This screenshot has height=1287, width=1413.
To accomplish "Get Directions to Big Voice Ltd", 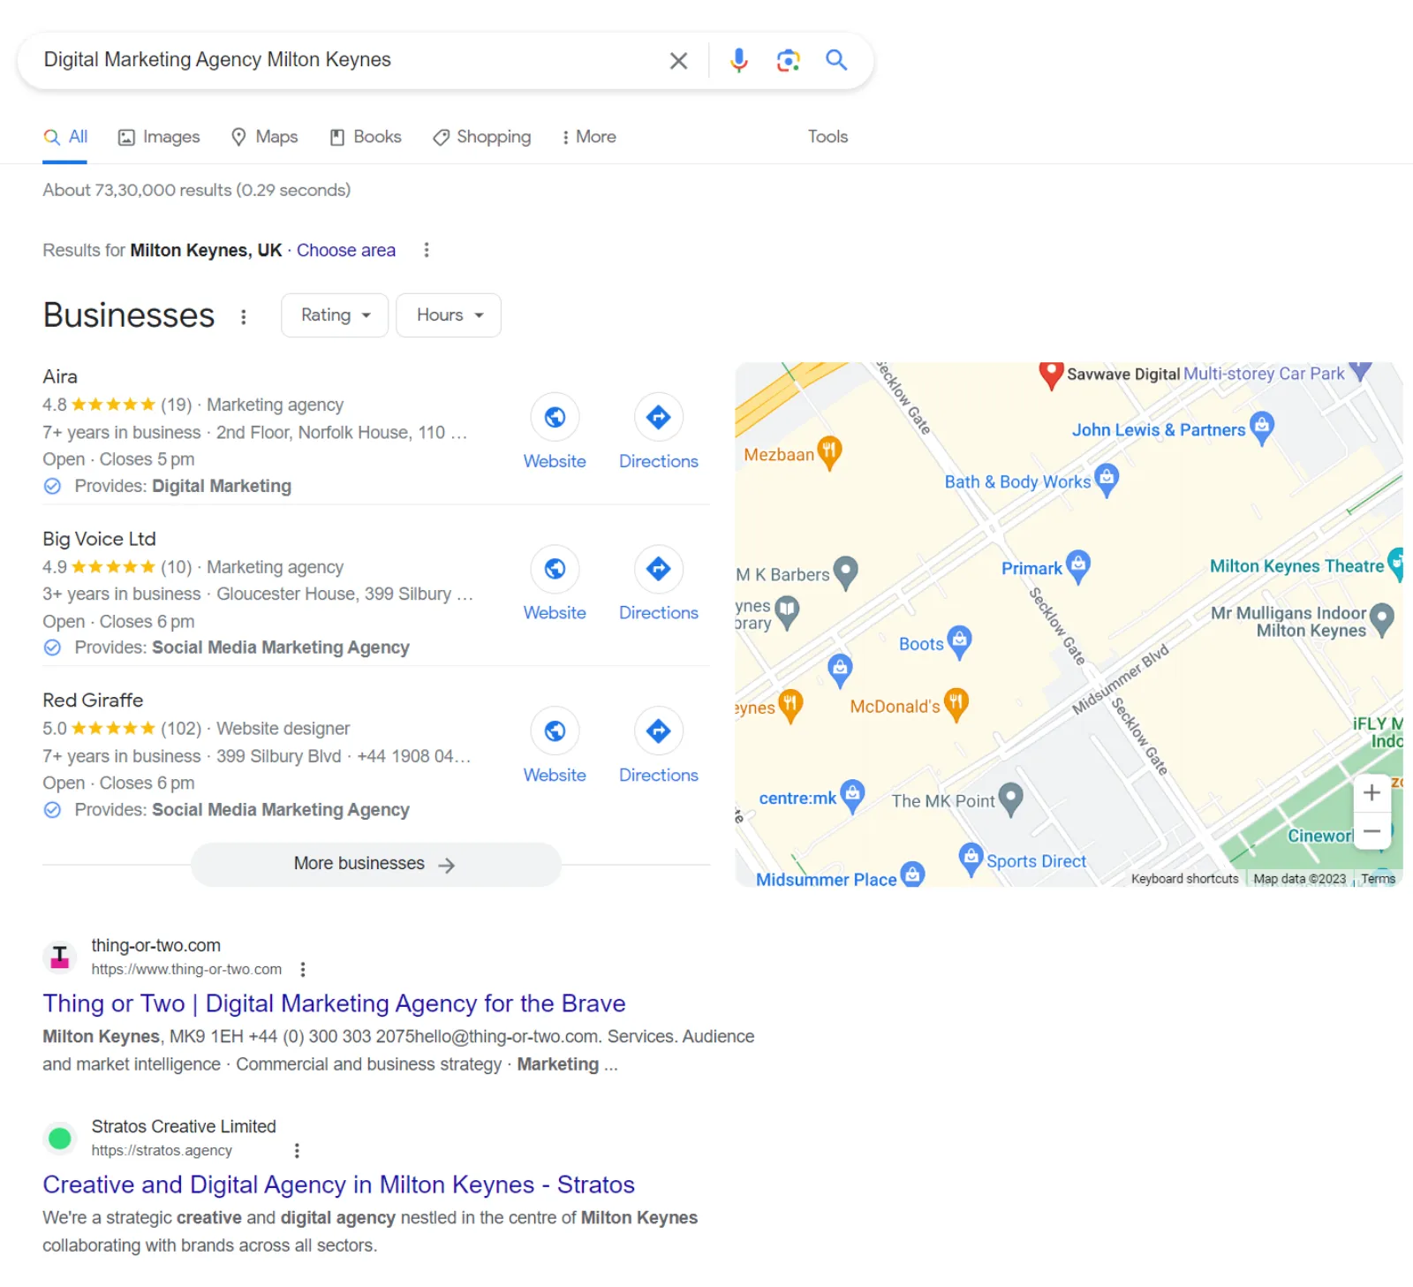I will [x=659, y=569].
